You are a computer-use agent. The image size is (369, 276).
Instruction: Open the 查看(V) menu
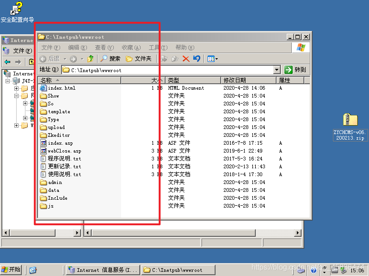coord(105,48)
